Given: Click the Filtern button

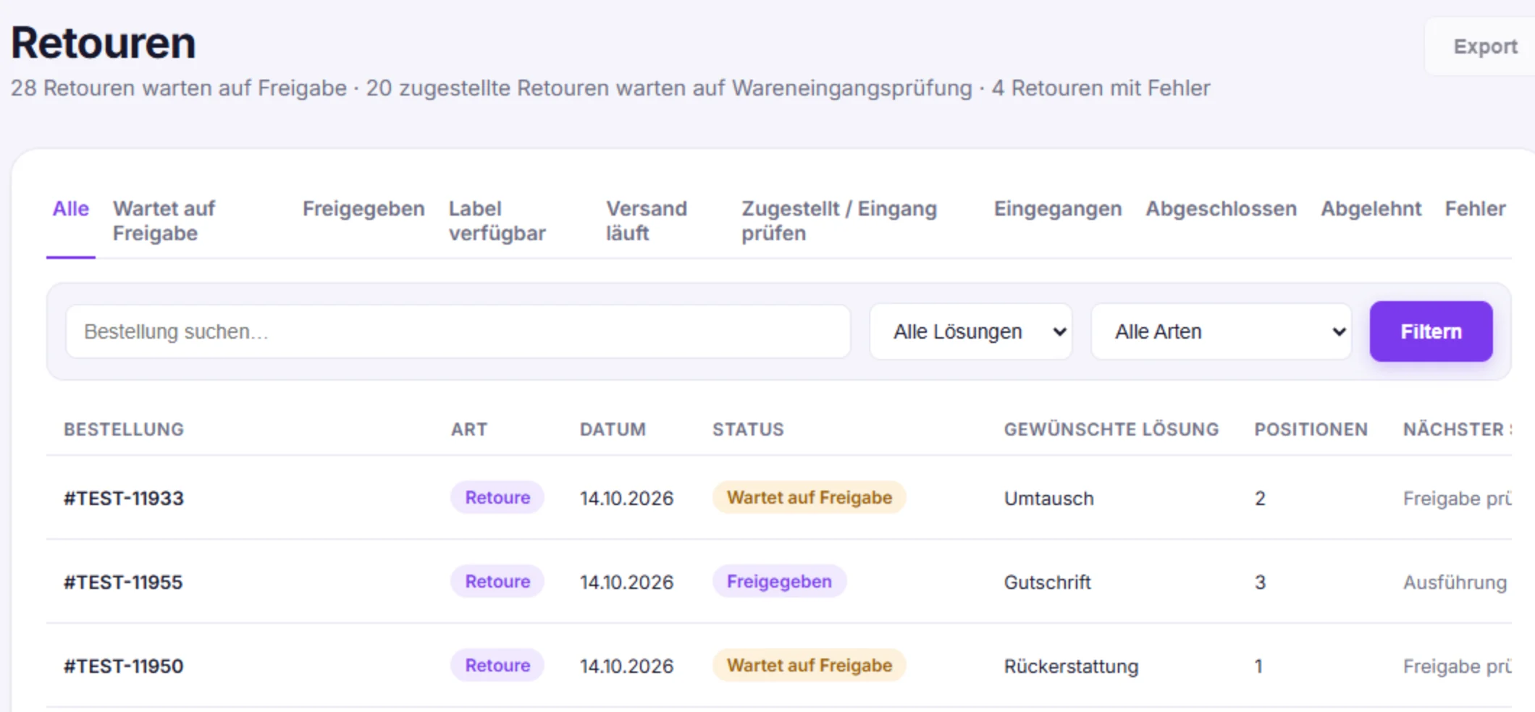Looking at the screenshot, I should (1431, 331).
